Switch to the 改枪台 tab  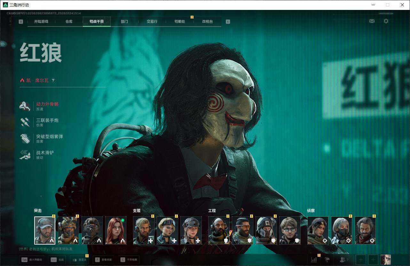[x=207, y=22]
